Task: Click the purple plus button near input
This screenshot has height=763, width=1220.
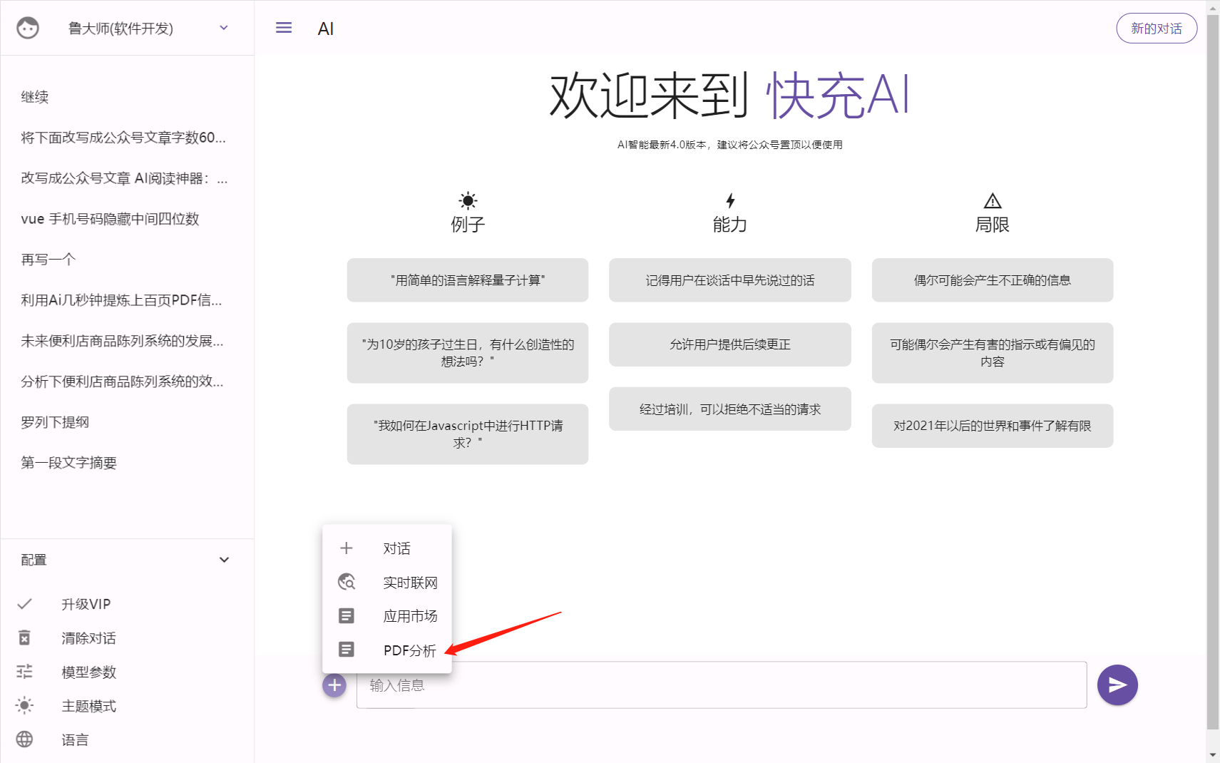Action: pyautogui.click(x=334, y=685)
